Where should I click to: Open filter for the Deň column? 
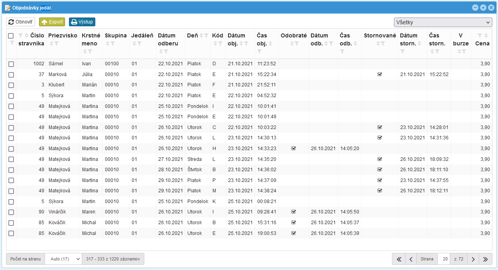coord(206,36)
